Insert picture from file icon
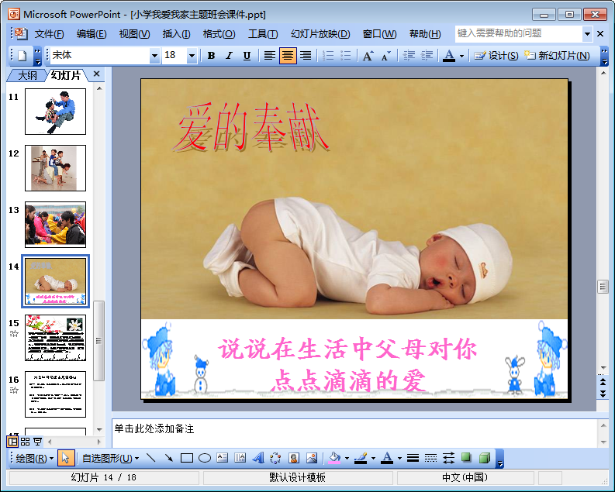 [312, 458]
